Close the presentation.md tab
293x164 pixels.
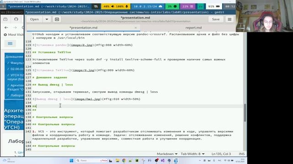click(x=136, y=28)
